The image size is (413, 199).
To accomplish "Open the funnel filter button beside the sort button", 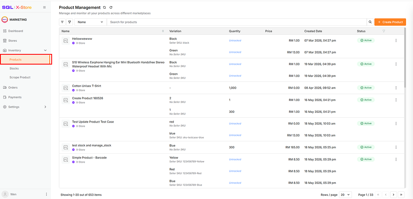I will (70, 22).
